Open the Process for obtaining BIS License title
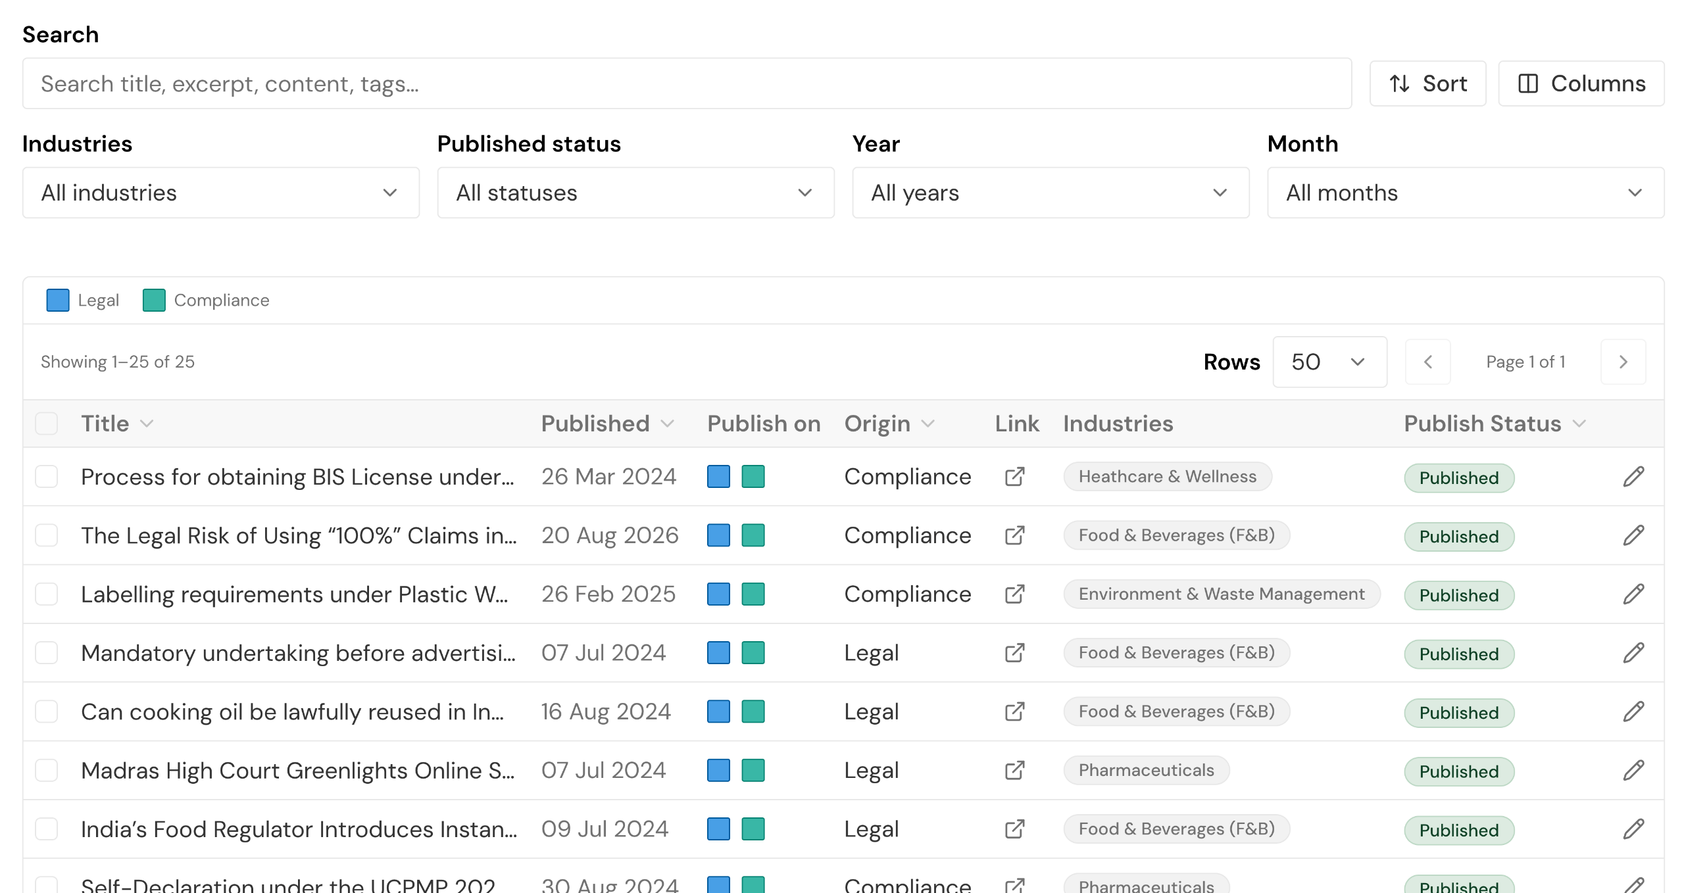The width and height of the screenshot is (1684, 893). pos(297,477)
